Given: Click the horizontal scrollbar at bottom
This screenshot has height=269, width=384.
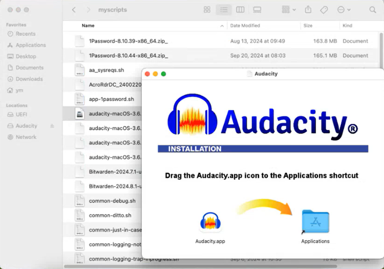Looking at the screenshot, I should [x=200, y=266].
